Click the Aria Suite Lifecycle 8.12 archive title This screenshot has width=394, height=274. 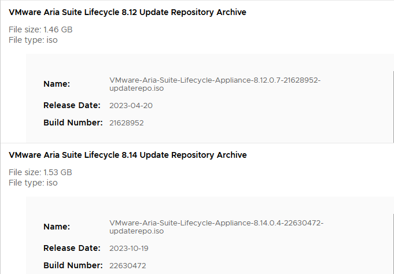pyautogui.click(x=127, y=12)
